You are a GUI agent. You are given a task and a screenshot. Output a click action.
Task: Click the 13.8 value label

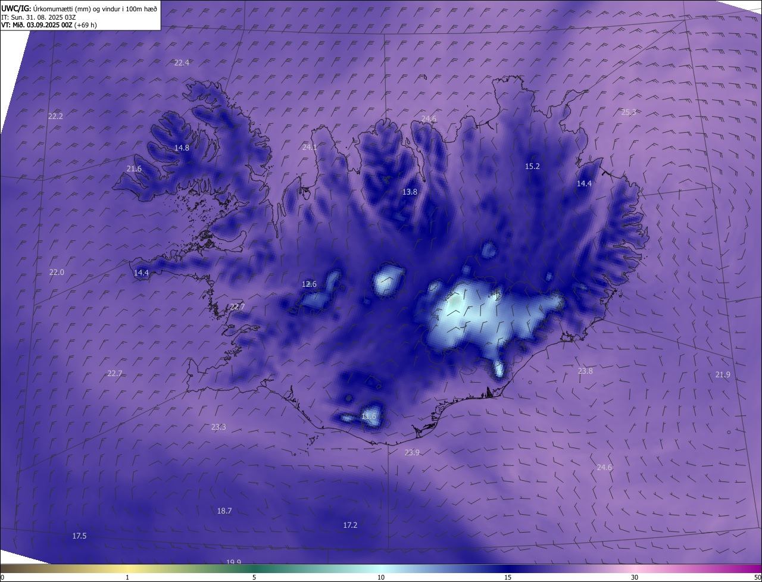tap(410, 192)
